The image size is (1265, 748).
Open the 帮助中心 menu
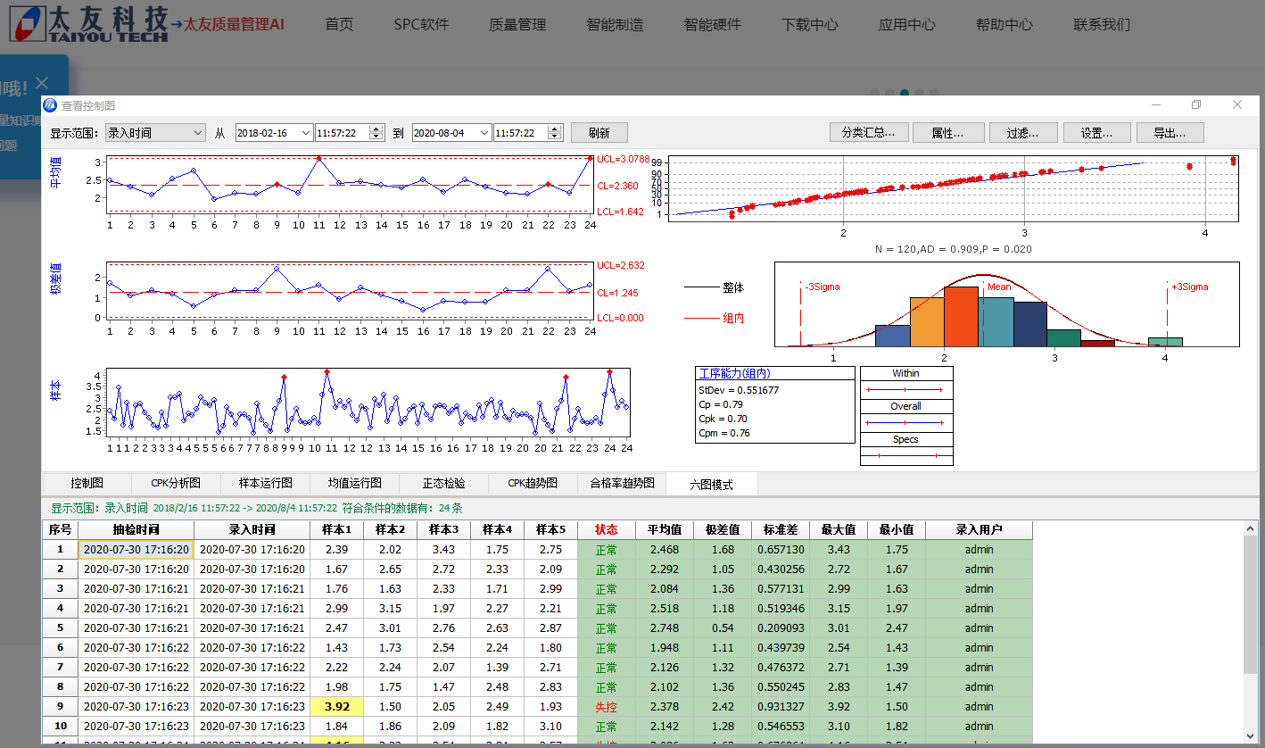[x=1004, y=24]
